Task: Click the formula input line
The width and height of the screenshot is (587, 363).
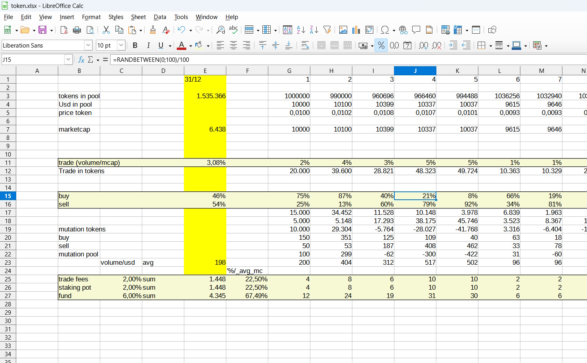Action: [349, 59]
